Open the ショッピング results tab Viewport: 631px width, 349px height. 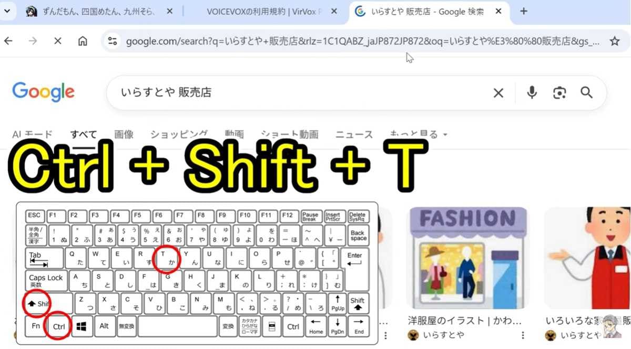179,135
